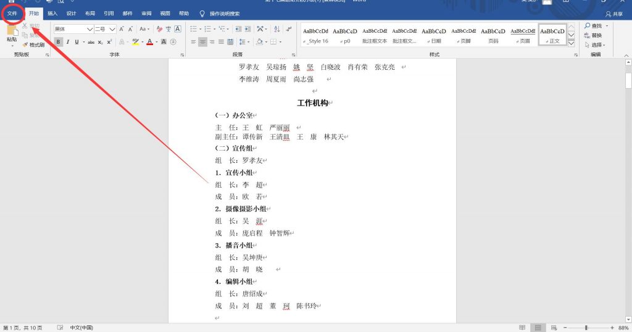Activate the 格式刷 Format Painter

coord(33,44)
